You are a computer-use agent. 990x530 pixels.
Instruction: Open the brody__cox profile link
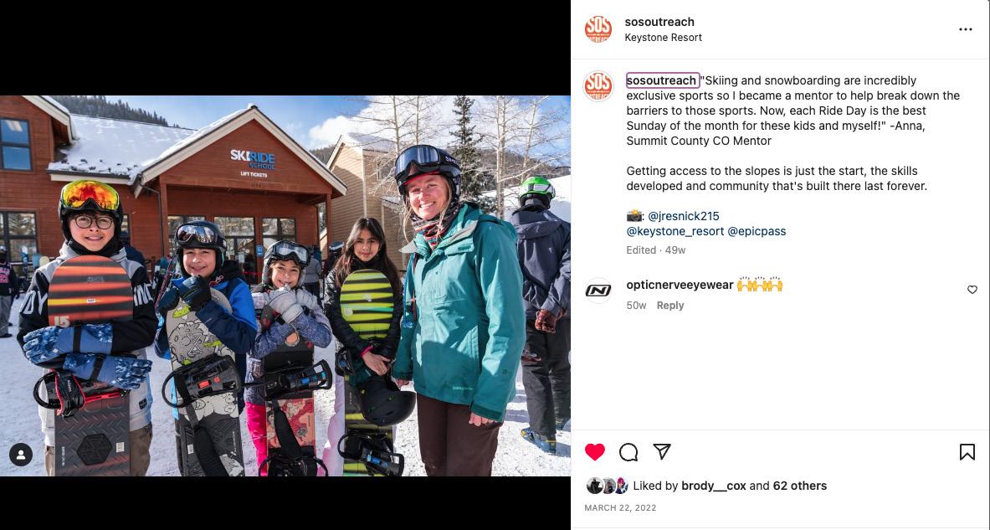(x=714, y=486)
